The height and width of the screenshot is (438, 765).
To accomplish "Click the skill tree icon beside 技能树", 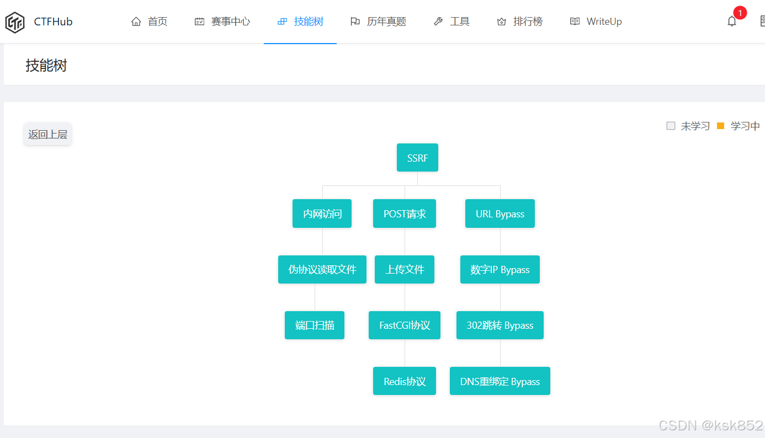I will click(x=283, y=21).
